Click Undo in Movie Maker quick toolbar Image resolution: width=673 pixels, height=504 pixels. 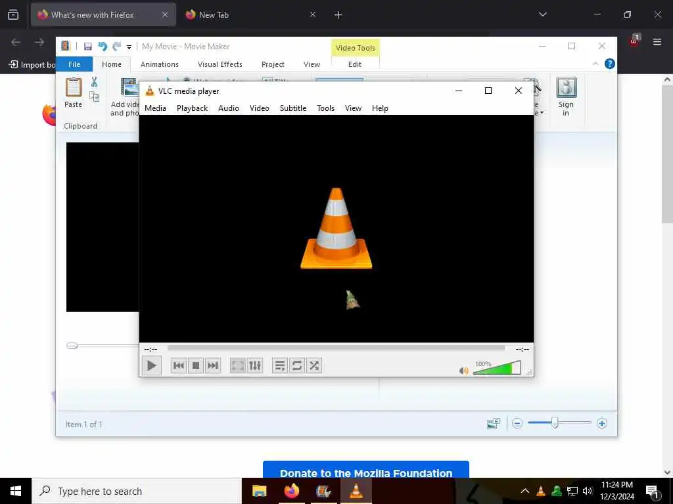point(102,47)
